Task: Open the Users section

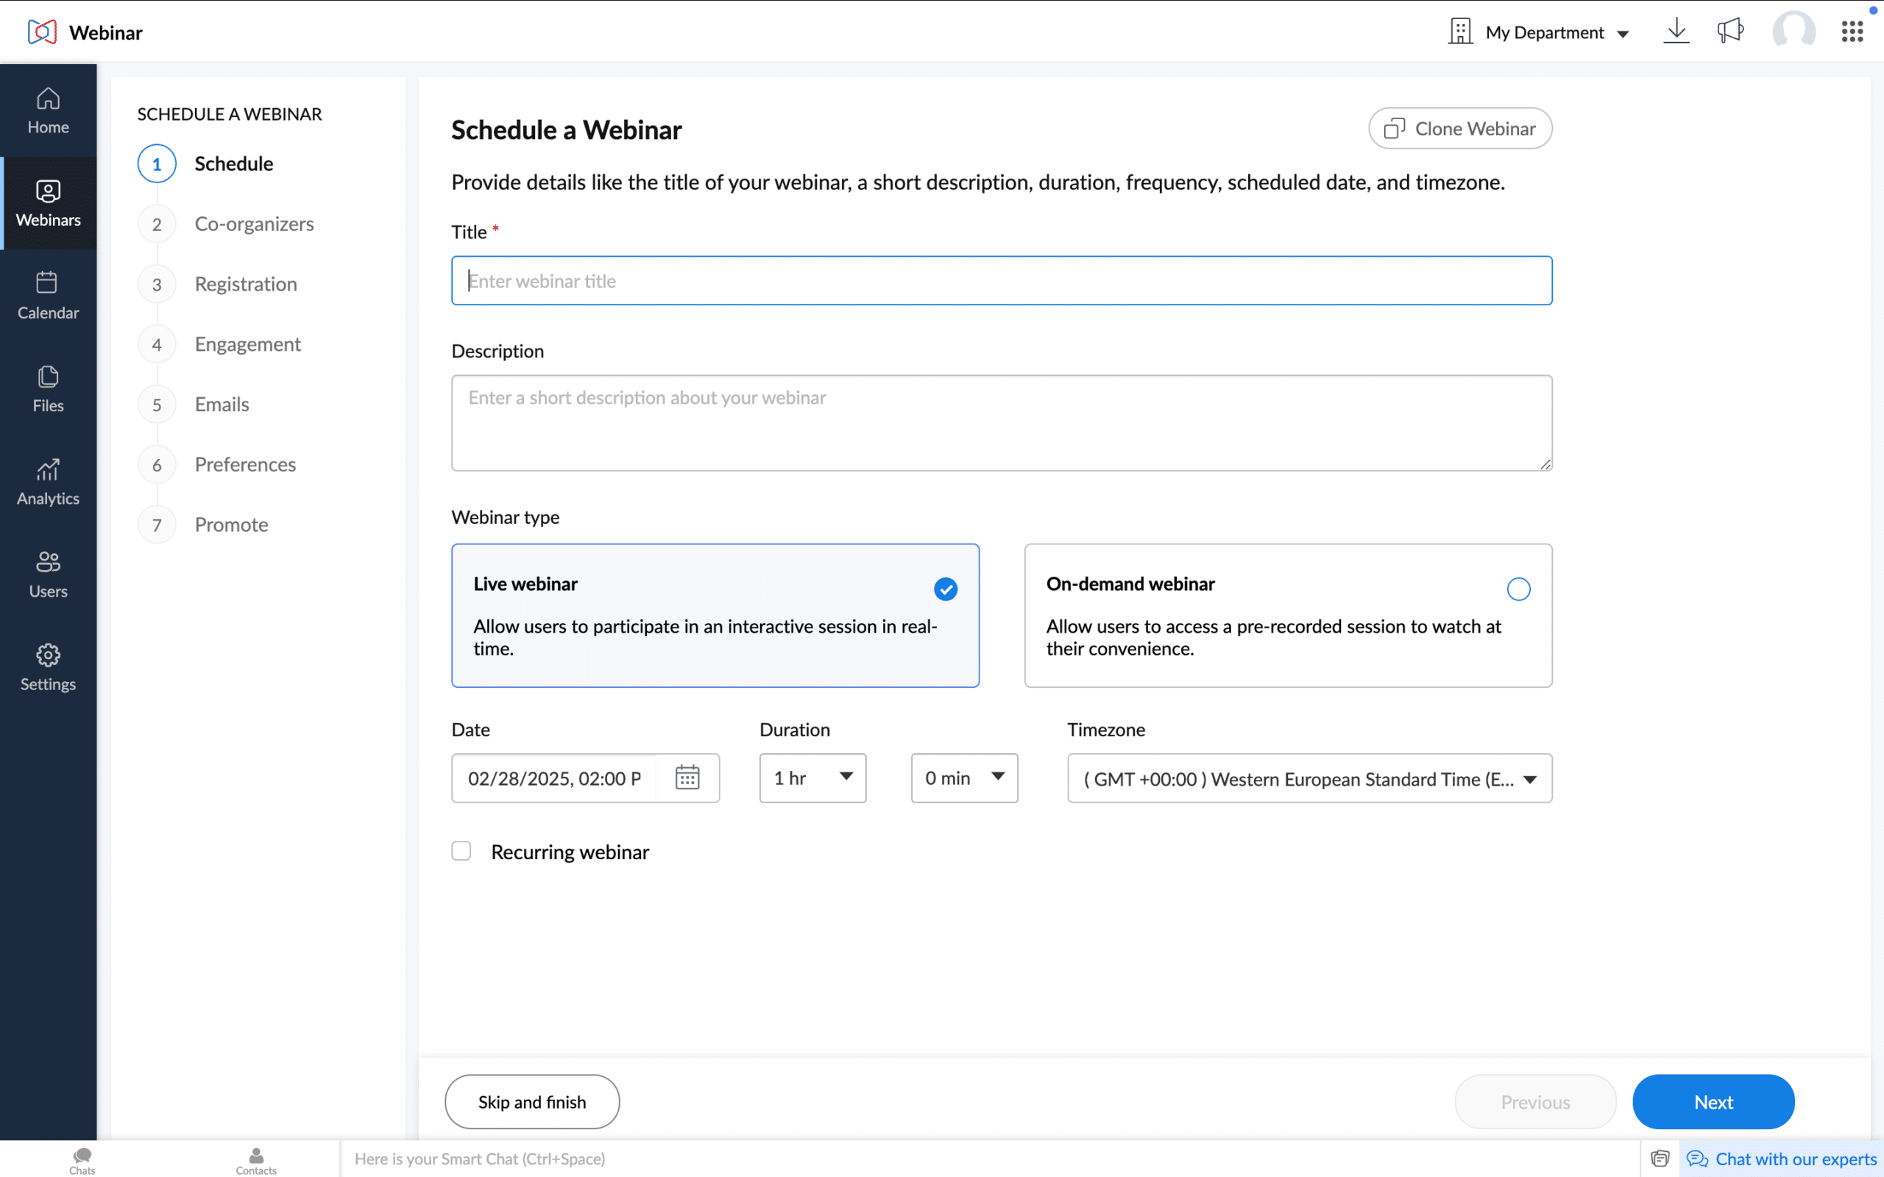Action: [48, 574]
